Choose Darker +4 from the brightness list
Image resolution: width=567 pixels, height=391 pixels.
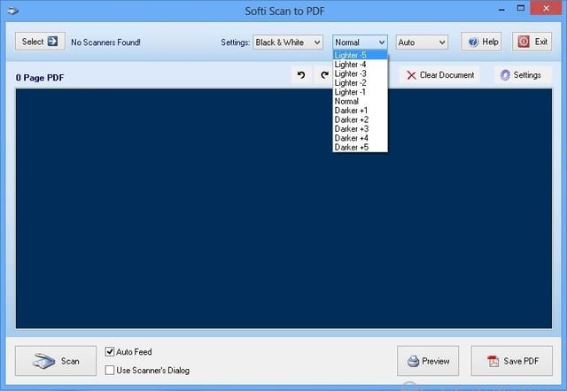pos(360,138)
